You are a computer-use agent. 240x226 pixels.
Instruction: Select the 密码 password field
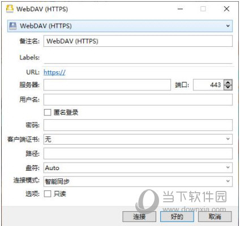coord(138,125)
